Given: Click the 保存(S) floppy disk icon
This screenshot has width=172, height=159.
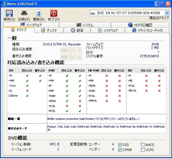Looking at the screenshot, I should click(9, 13).
